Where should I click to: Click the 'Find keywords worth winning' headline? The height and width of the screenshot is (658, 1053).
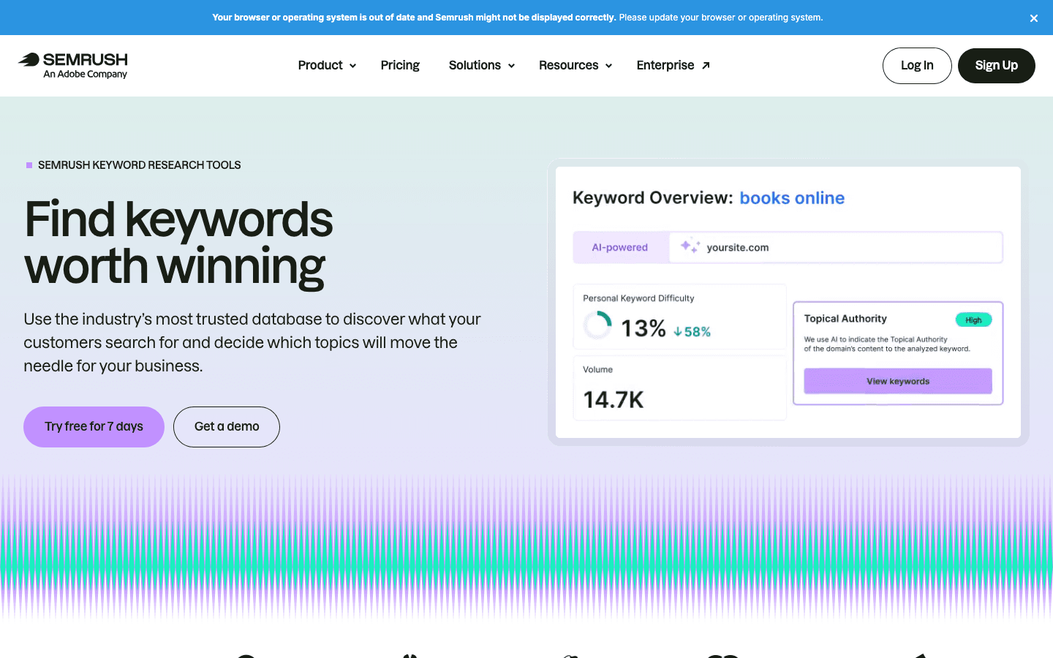[178, 243]
